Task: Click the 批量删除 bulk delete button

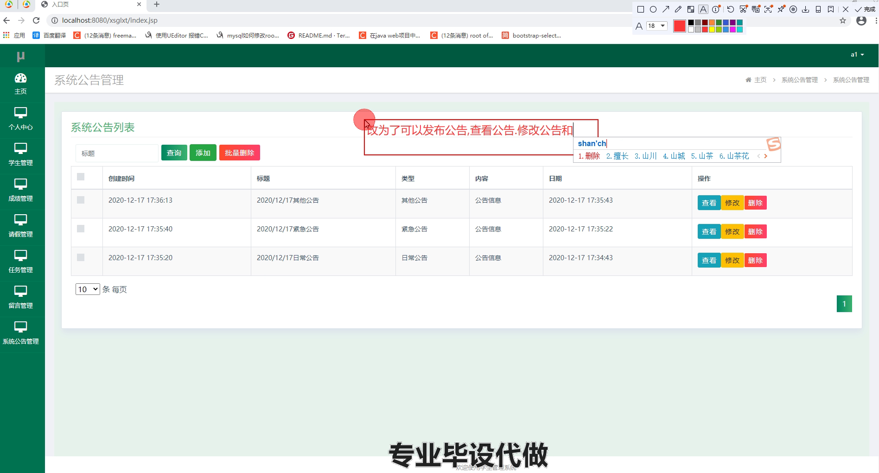Action: click(240, 153)
